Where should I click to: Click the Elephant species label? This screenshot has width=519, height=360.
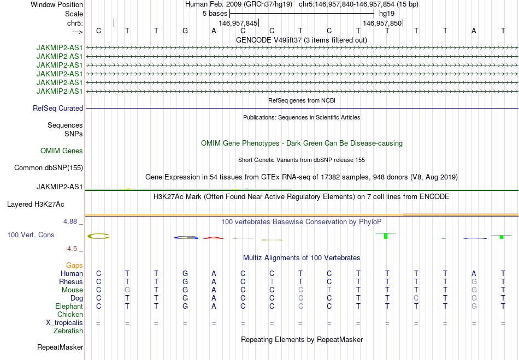pyautogui.click(x=69, y=306)
